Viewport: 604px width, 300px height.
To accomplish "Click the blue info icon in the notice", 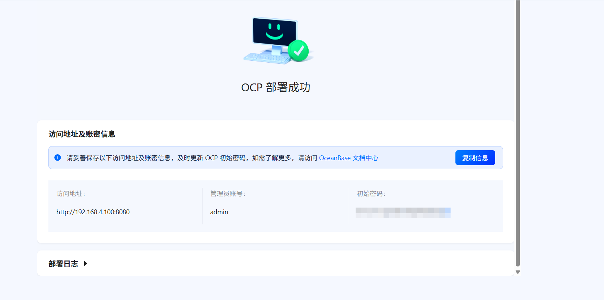I will pos(58,158).
